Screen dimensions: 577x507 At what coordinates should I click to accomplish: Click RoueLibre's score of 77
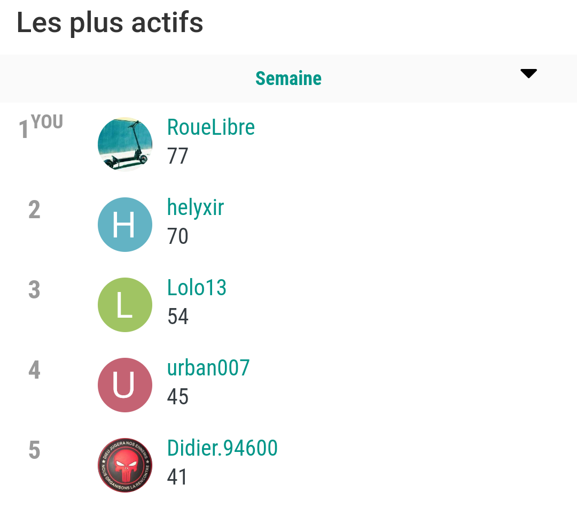178,156
